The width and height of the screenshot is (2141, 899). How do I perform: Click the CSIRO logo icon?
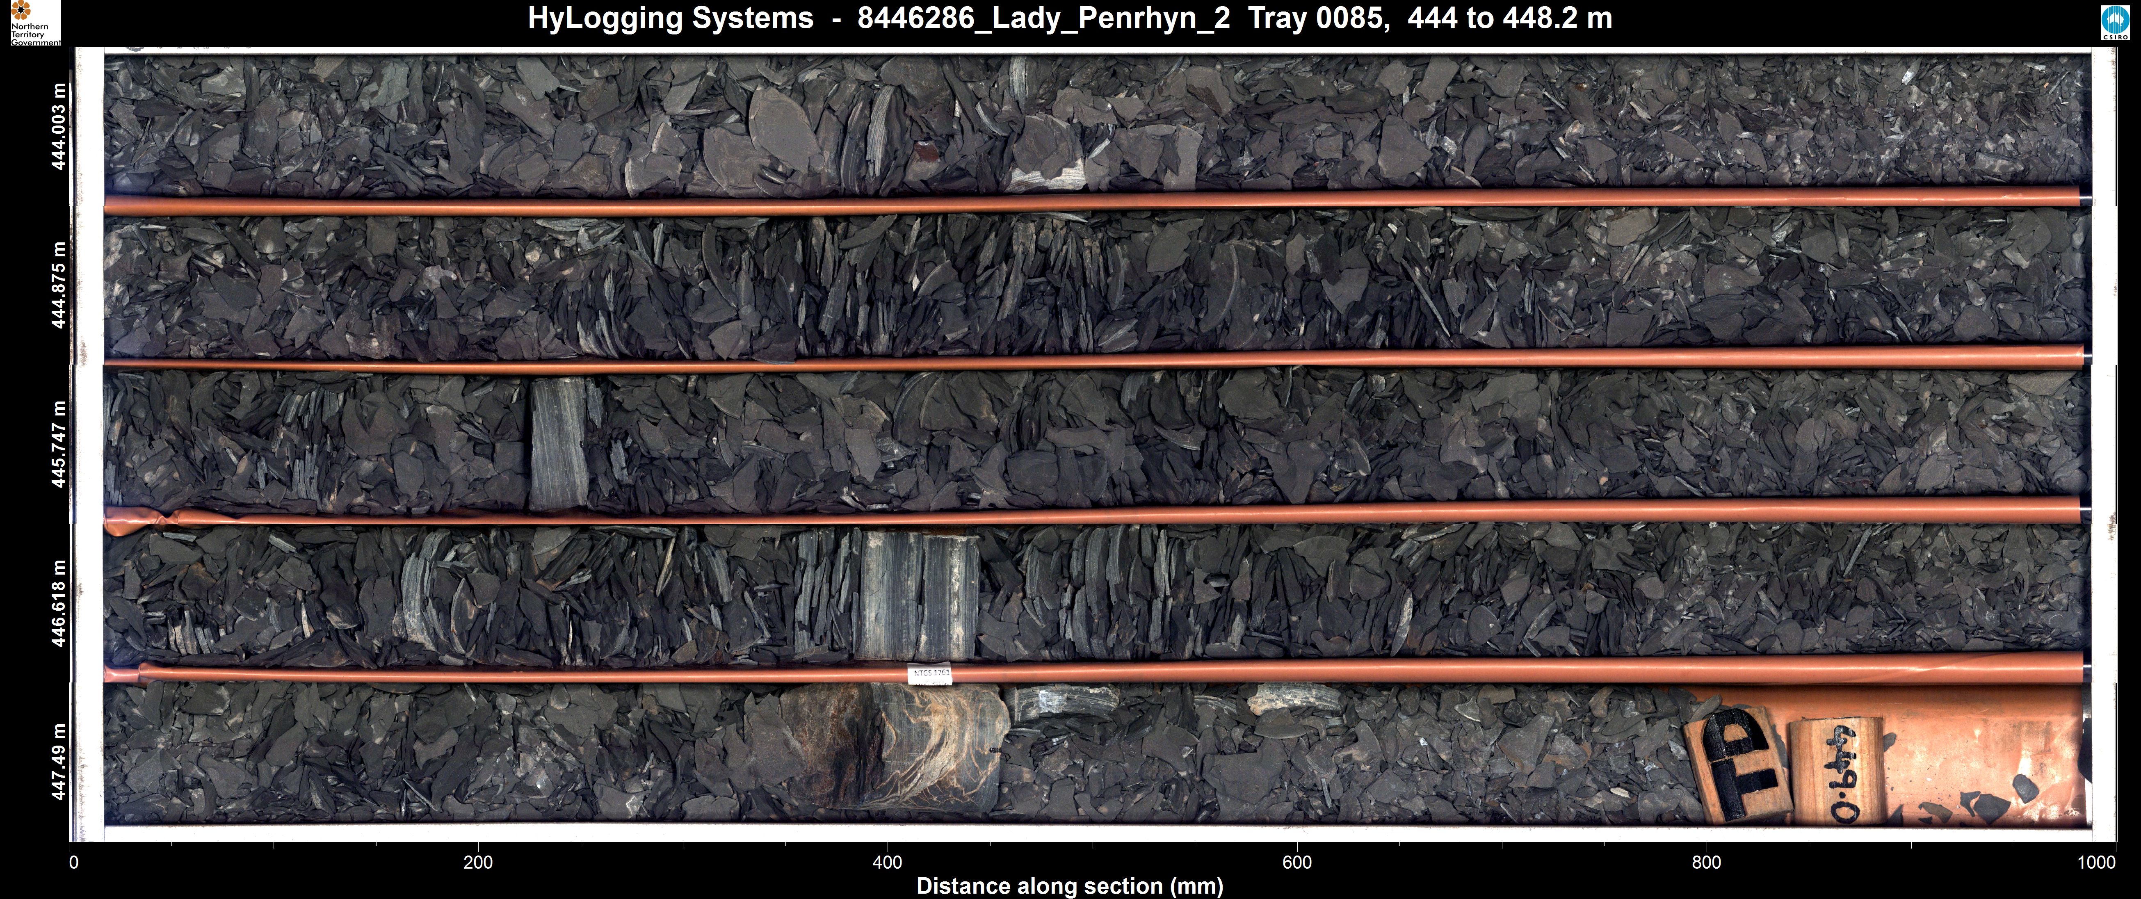pyautogui.click(x=2115, y=23)
